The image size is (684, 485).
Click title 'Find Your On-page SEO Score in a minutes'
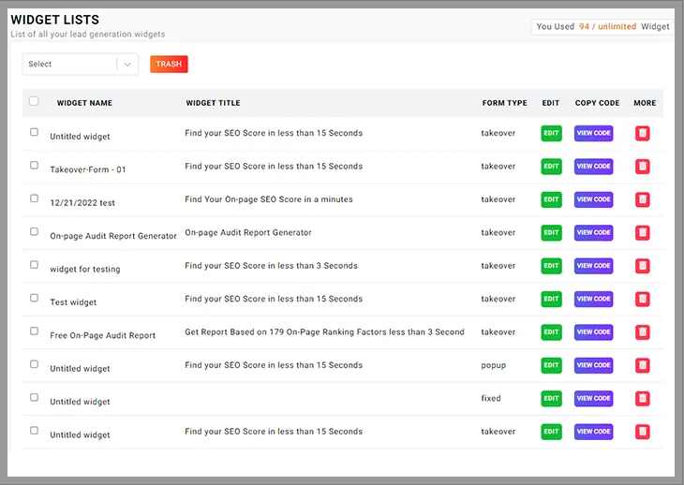click(x=269, y=199)
